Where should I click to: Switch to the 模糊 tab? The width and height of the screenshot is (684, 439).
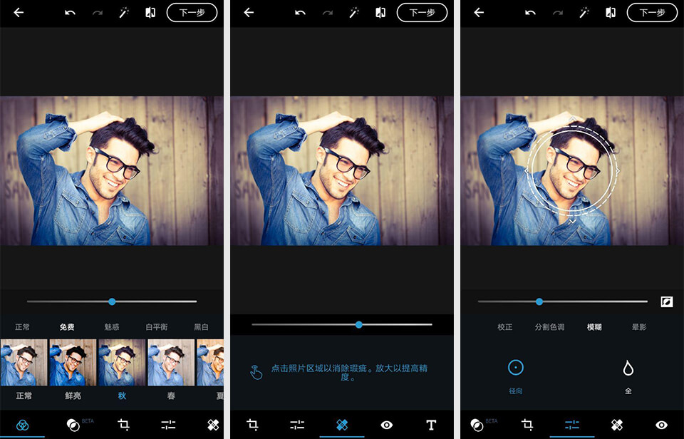[x=594, y=327]
